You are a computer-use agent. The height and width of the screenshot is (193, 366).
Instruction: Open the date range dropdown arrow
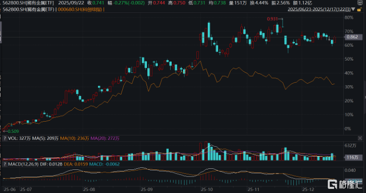pos(353,9)
